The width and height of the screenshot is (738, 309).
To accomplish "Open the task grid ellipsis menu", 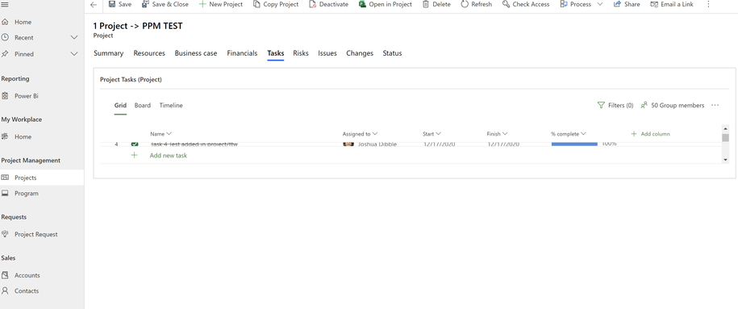I will 715,105.
